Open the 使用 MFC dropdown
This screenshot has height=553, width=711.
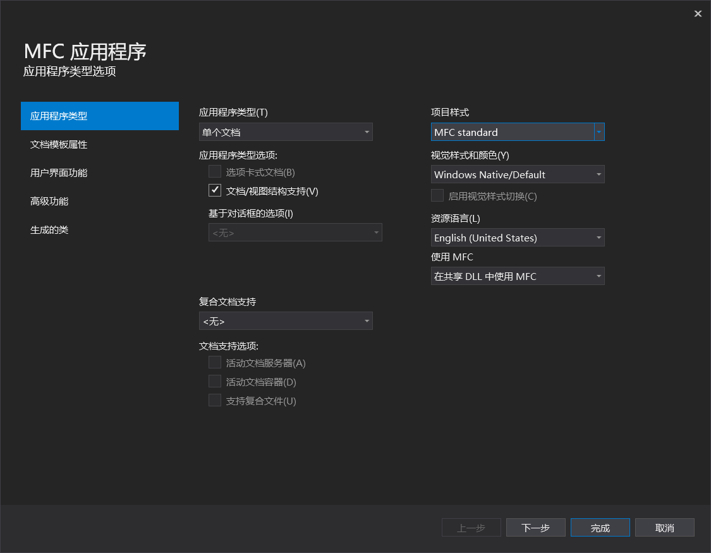coord(518,276)
